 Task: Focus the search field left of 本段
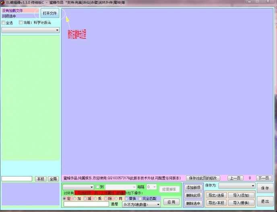tap(17, 179)
